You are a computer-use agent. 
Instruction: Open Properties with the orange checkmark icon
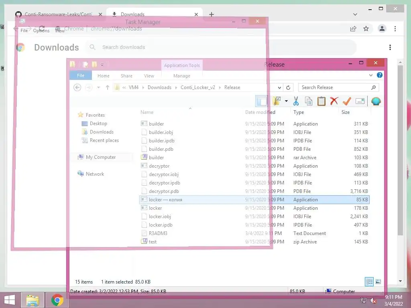(x=347, y=101)
